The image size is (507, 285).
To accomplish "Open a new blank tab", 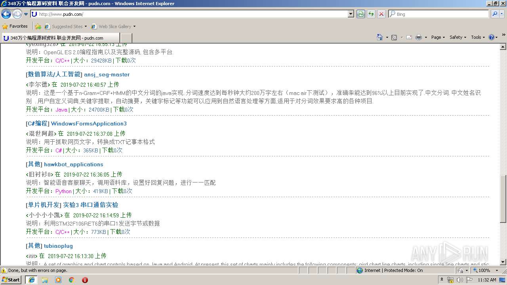I will click(126, 38).
